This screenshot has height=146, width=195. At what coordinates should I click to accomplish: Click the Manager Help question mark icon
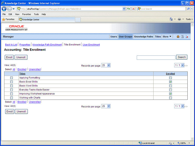[x=182, y=36]
